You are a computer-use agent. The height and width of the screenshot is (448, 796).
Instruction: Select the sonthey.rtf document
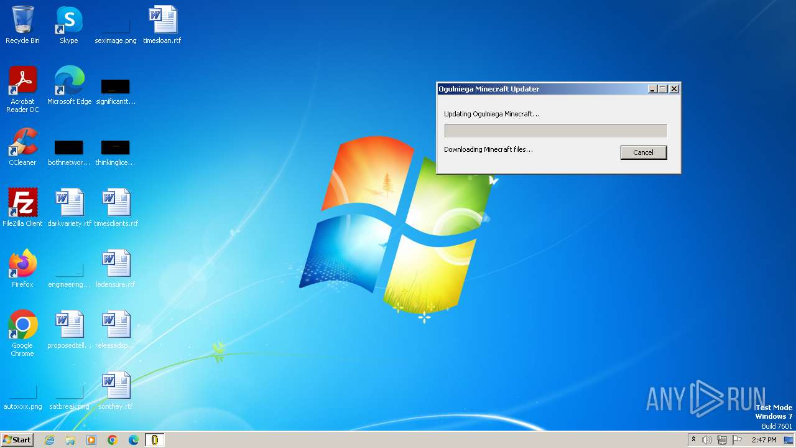point(116,391)
